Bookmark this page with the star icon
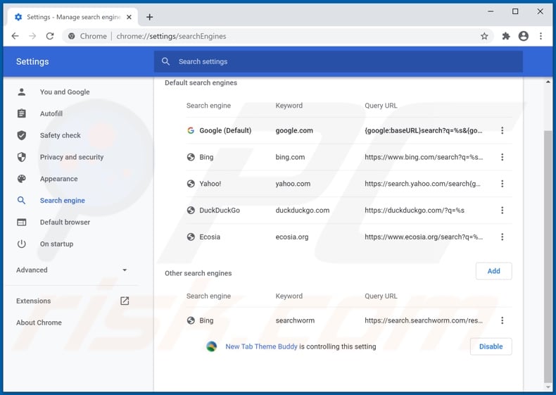Viewport: 556px width, 395px height. 484,36
